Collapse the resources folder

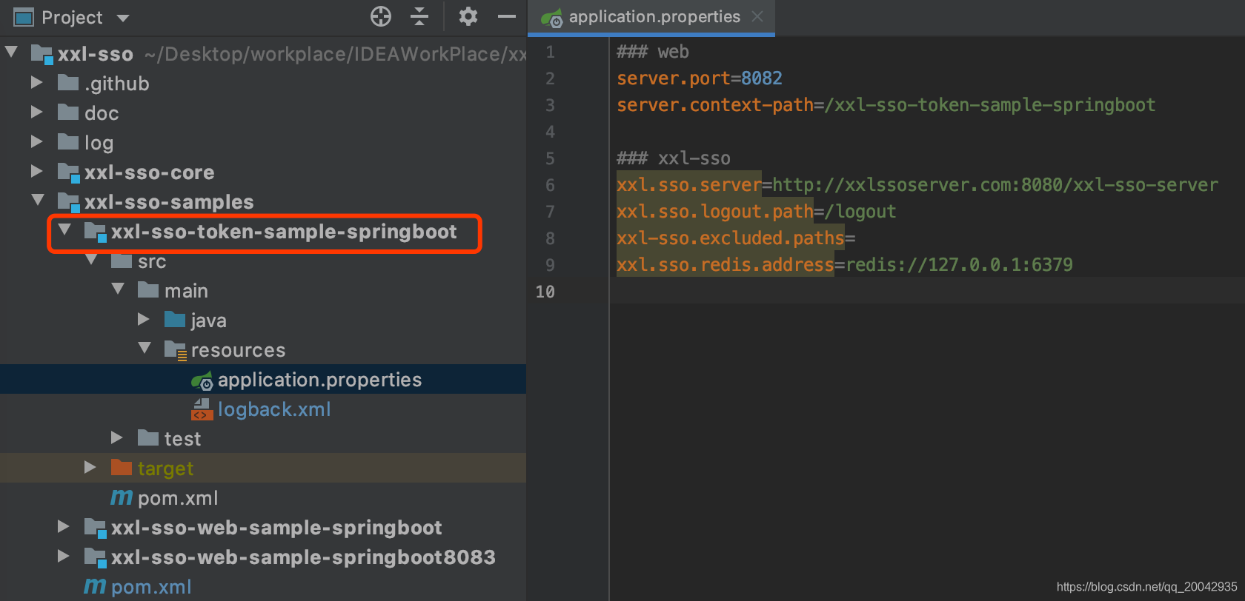145,348
